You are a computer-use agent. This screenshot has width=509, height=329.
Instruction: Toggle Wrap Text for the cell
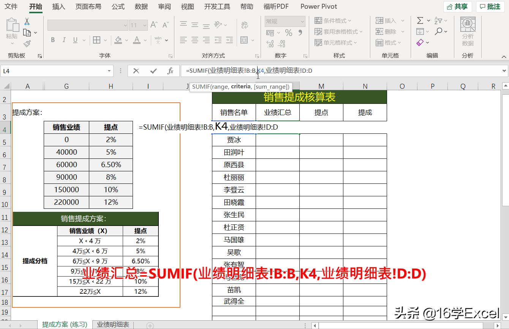[244, 25]
